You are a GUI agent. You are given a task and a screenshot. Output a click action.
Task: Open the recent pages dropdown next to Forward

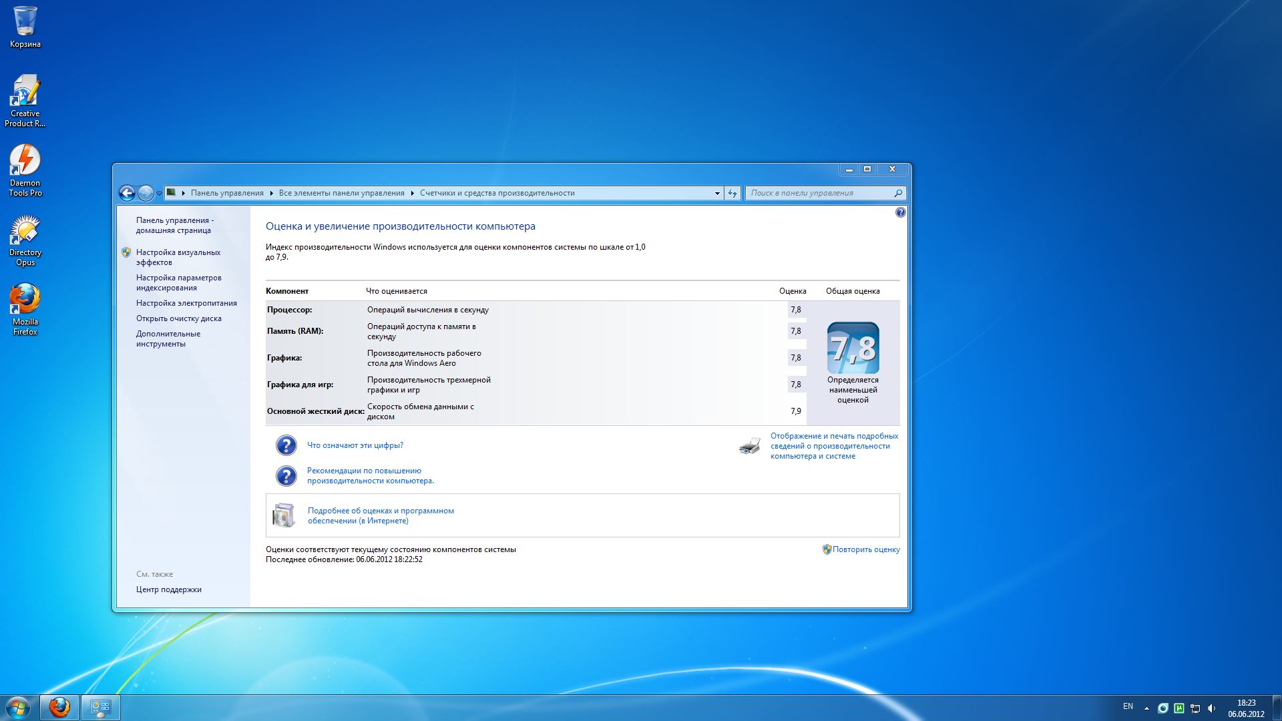coord(159,194)
